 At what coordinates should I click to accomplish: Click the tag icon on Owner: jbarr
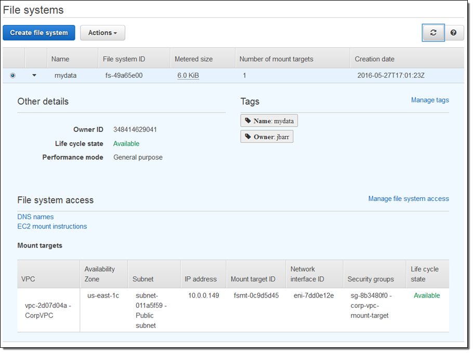[x=248, y=137]
